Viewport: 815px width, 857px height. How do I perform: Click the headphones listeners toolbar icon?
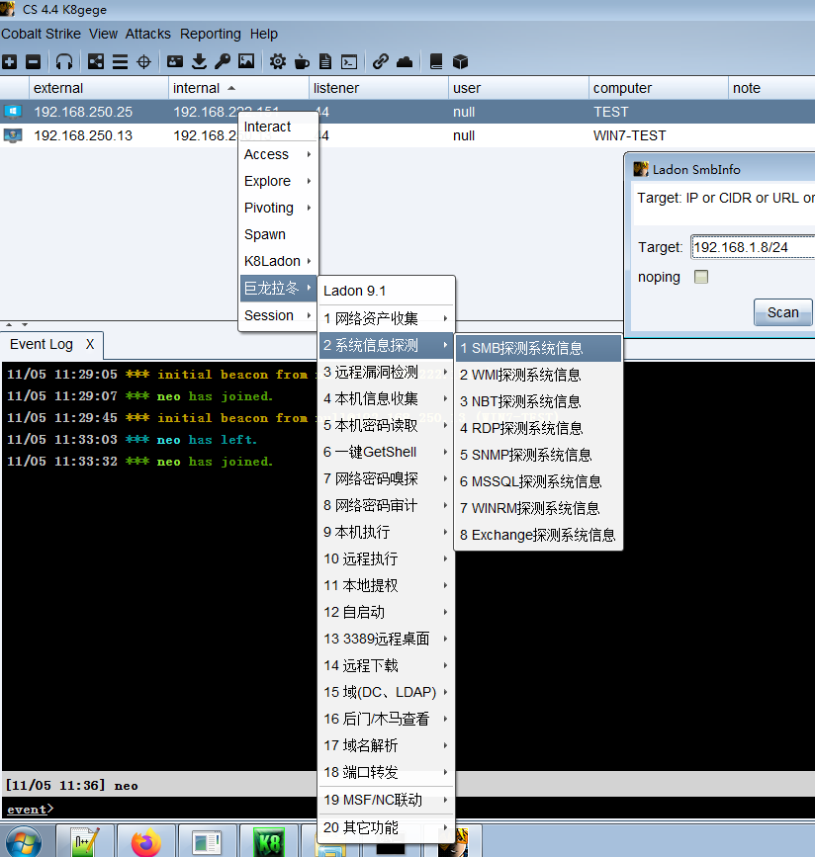64,61
